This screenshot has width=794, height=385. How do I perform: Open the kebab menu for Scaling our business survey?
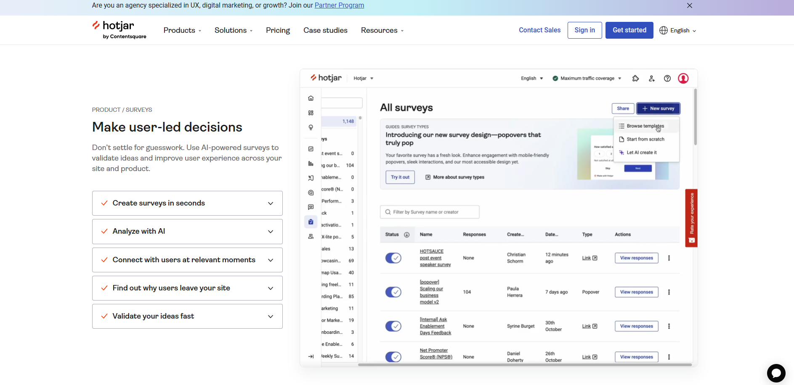[669, 292]
